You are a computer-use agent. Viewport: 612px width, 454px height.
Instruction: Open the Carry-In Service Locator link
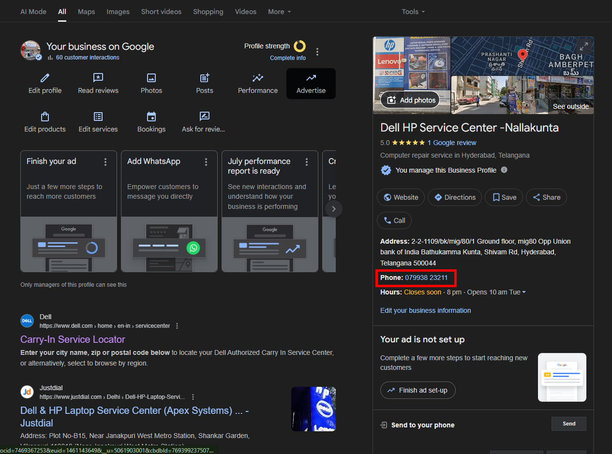pos(73,339)
